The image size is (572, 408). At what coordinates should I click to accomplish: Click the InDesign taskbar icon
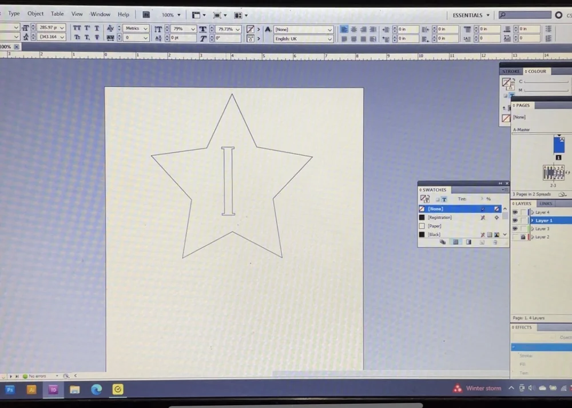53,389
